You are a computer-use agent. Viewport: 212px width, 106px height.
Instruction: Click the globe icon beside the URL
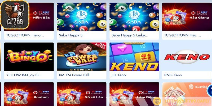(x=157, y=101)
